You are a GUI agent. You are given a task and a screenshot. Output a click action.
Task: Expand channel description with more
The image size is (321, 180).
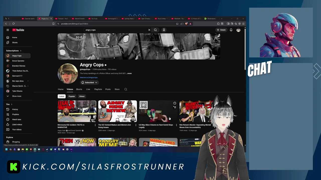129,73
